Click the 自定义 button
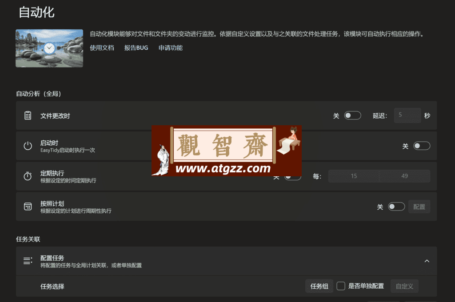The height and width of the screenshot is (302, 455). click(x=404, y=286)
